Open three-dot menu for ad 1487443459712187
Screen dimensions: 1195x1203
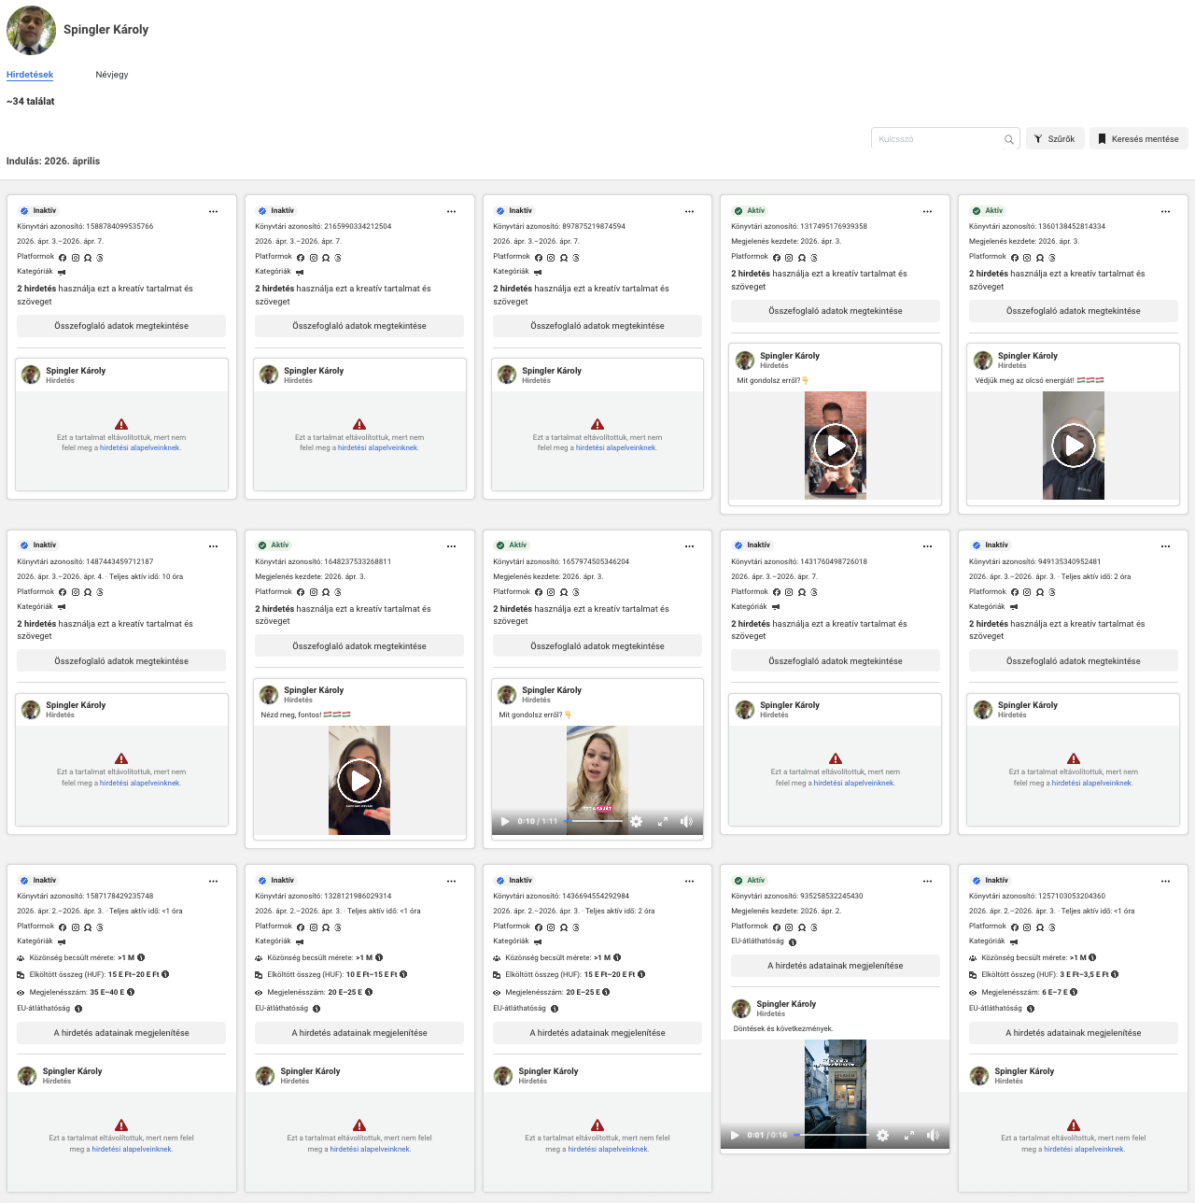[x=213, y=545]
